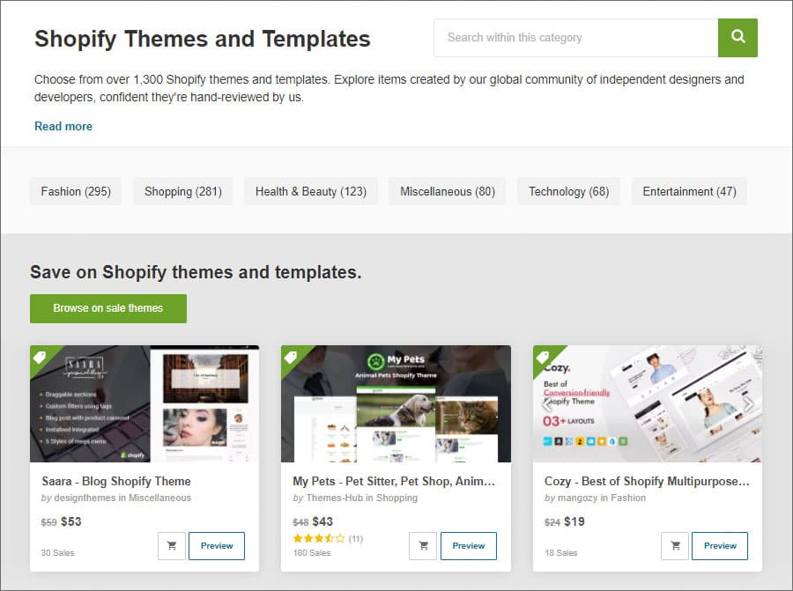The width and height of the screenshot is (793, 591).
Task: Add Saara theme to cart
Action: [x=172, y=545]
